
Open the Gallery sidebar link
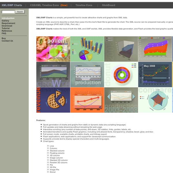tap(5, 21)
